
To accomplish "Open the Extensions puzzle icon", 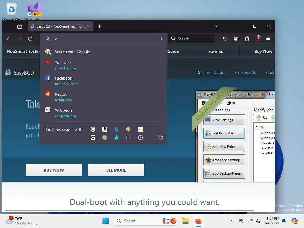I will 247,39.
